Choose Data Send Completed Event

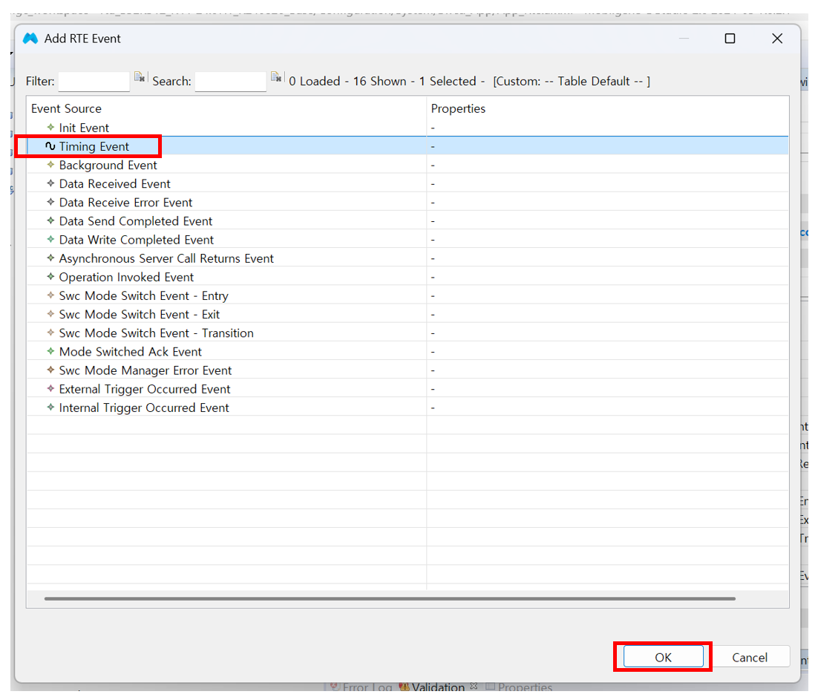tap(135, 221)
